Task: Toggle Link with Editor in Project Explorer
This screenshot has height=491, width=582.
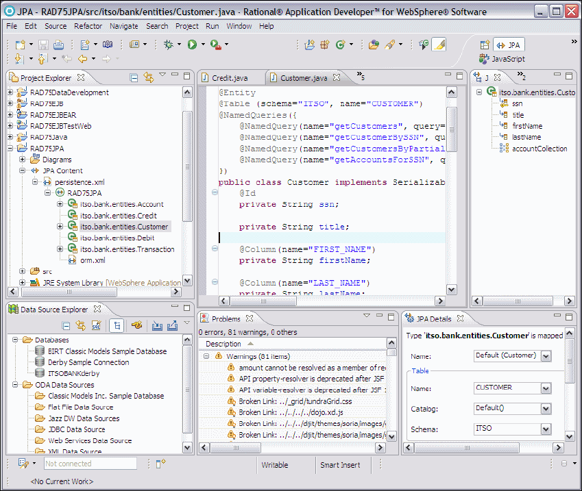Action: (149, 78)
